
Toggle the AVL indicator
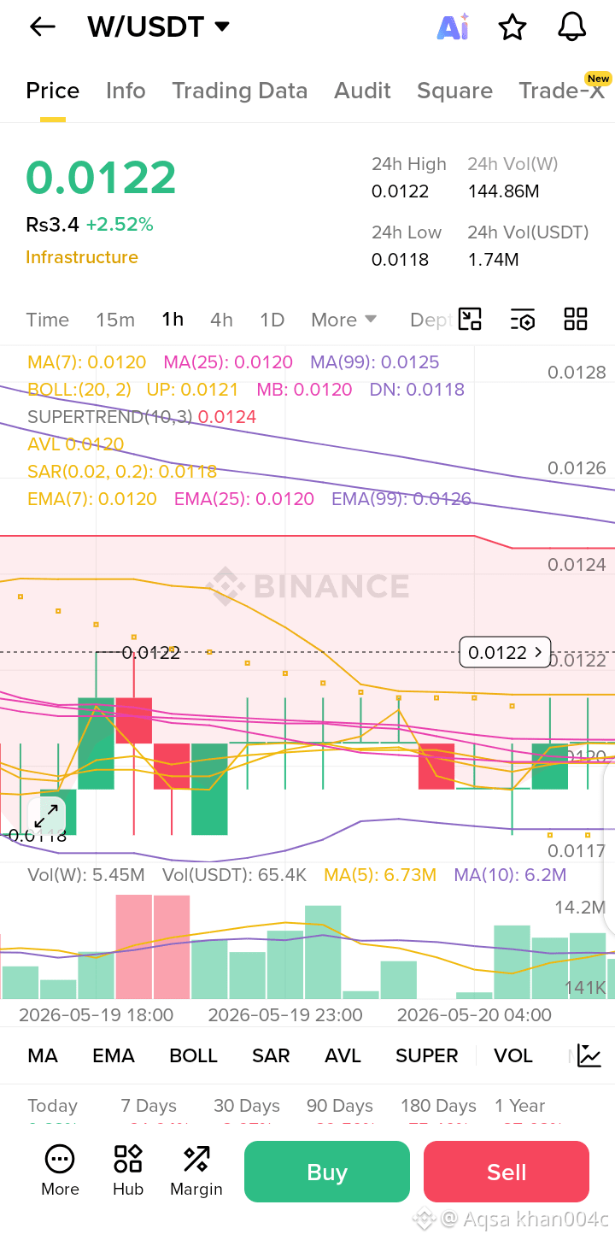343,1055
